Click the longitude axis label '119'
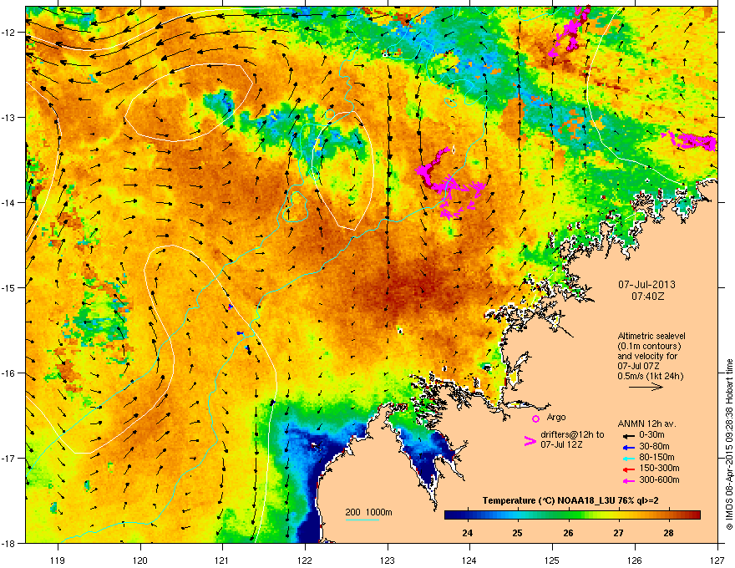Screen dimensions: 735x568 58,560
